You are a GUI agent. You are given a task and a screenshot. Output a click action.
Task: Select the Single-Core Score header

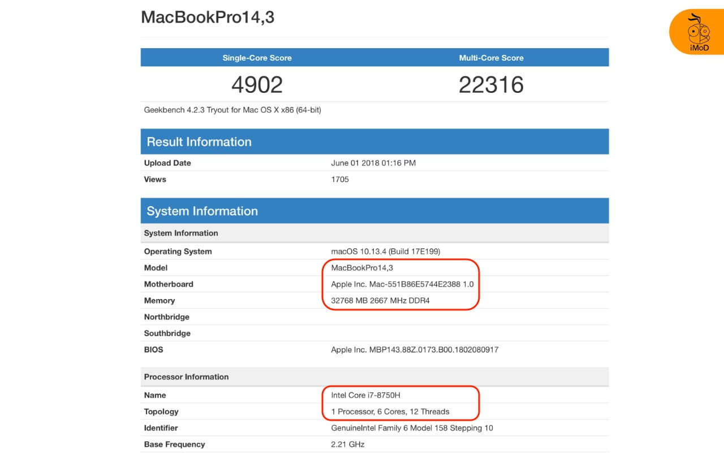(x=257, y=57)
